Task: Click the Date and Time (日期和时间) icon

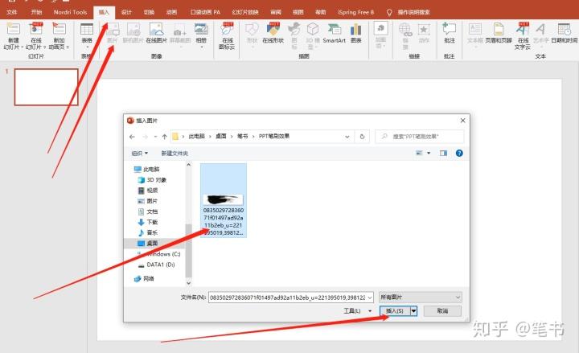Action: (x=565, y=30)
